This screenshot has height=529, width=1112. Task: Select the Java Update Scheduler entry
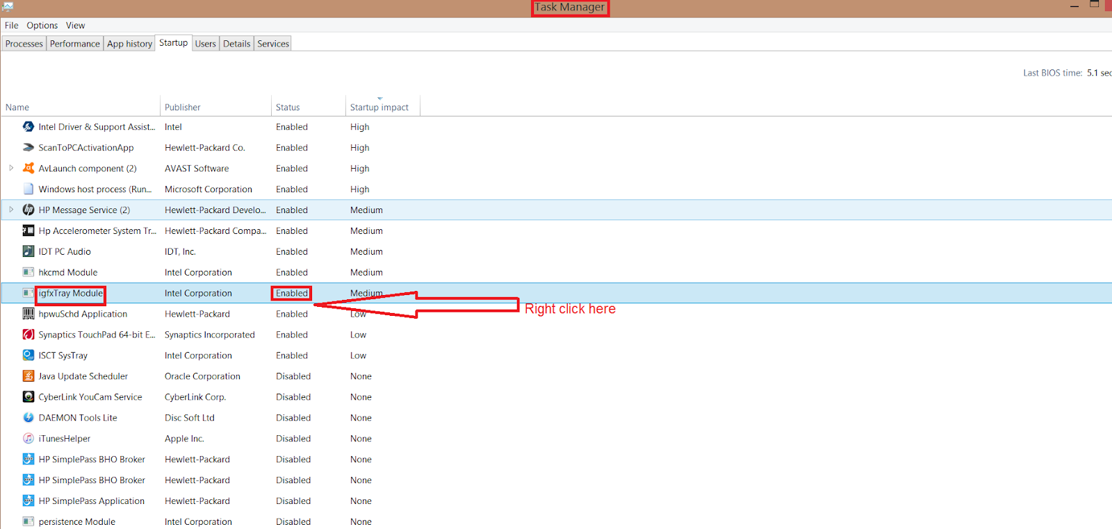pos(83,376)
